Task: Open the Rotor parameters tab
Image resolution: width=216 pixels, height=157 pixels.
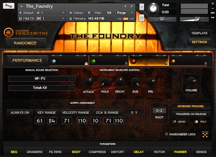Action: coord(159,152)
